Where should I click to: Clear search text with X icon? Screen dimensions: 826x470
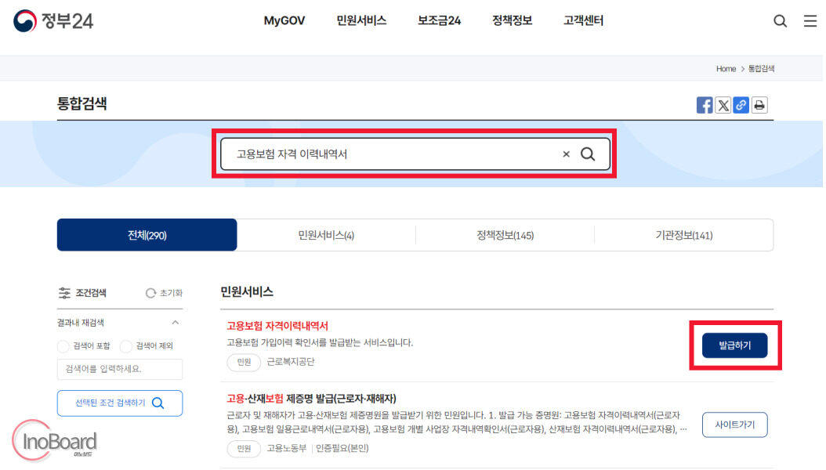(567, 154)
